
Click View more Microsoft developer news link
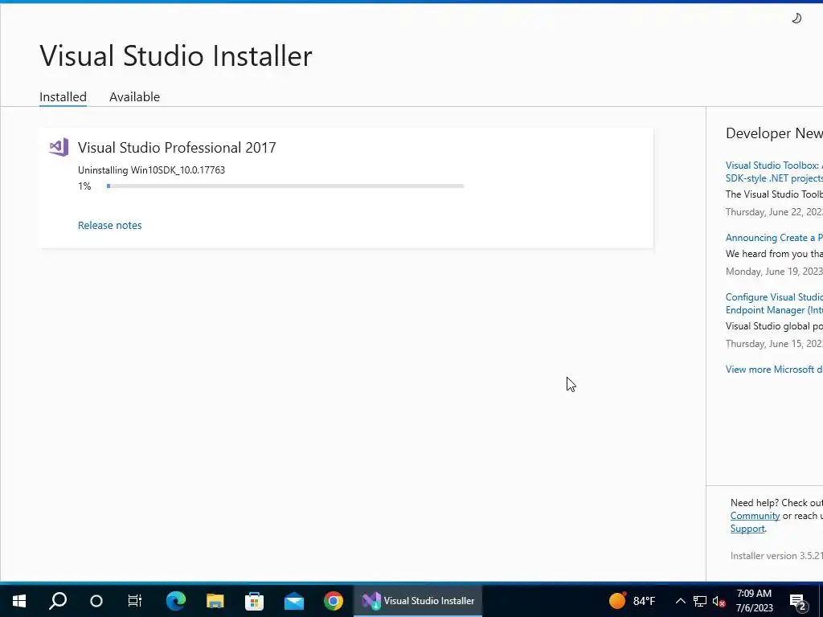tap(774, 370)
